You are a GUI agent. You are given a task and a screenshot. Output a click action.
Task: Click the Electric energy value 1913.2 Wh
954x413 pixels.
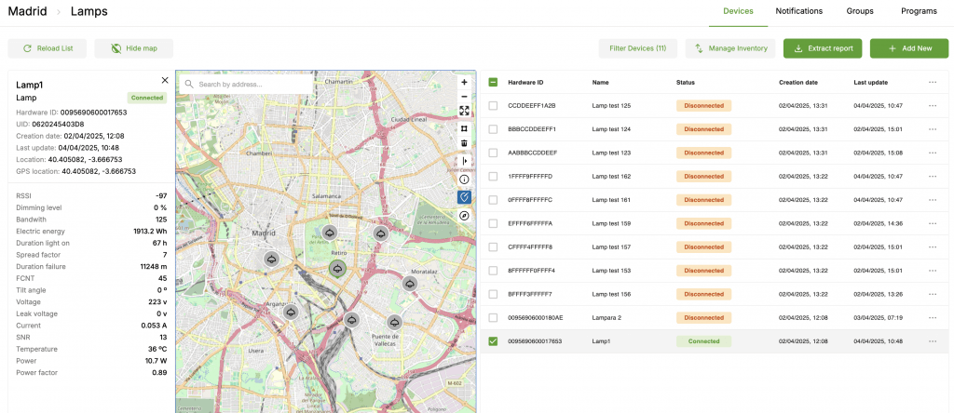(x=150, y=232)
